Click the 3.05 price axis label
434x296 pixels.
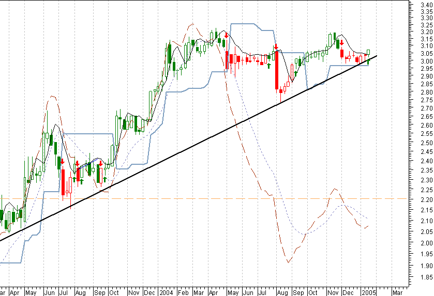(427, 53)
